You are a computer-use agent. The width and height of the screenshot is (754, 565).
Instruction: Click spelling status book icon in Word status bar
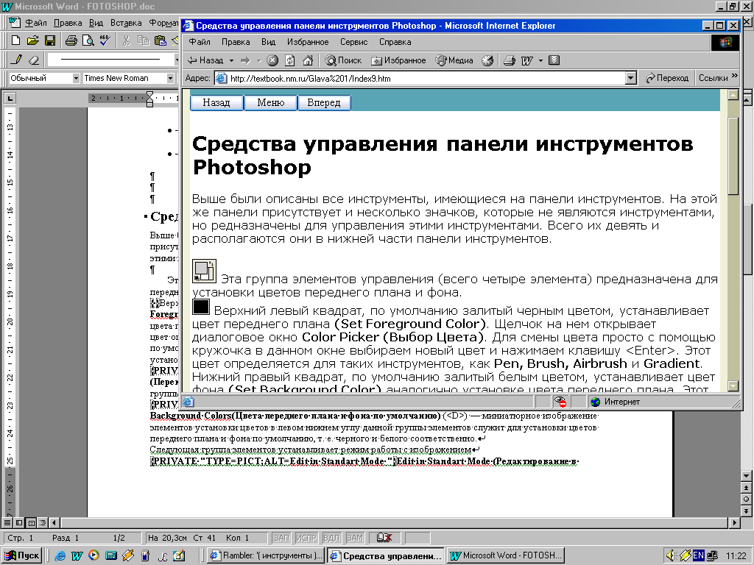(384, 538)
